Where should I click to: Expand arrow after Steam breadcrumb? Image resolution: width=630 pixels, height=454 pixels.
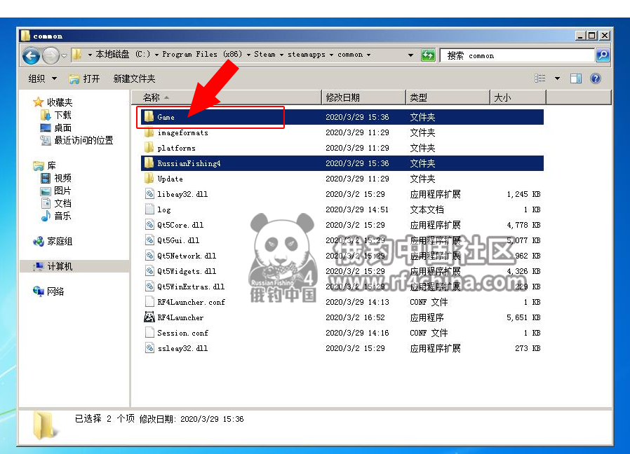(x=281, y=55)
